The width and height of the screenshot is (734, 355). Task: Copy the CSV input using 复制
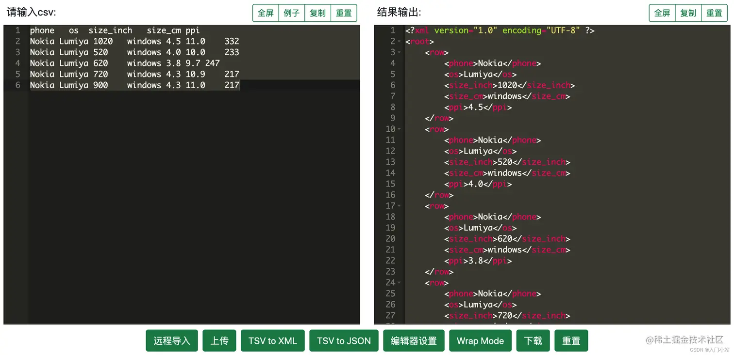[317, 13]
